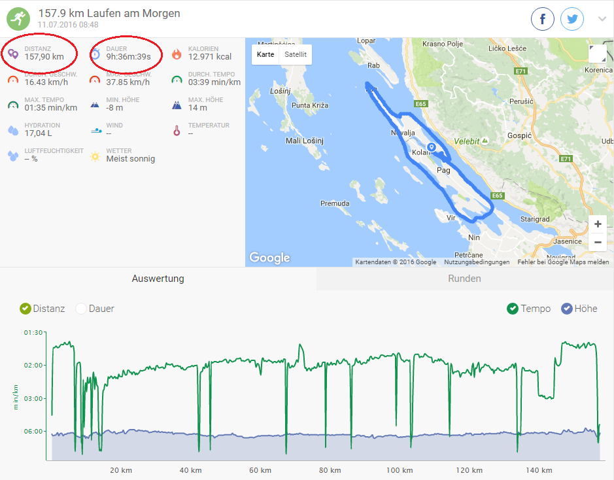Share the run on Twitter
The width and height of the screenshot is (614, 480).
click(571, 18)
